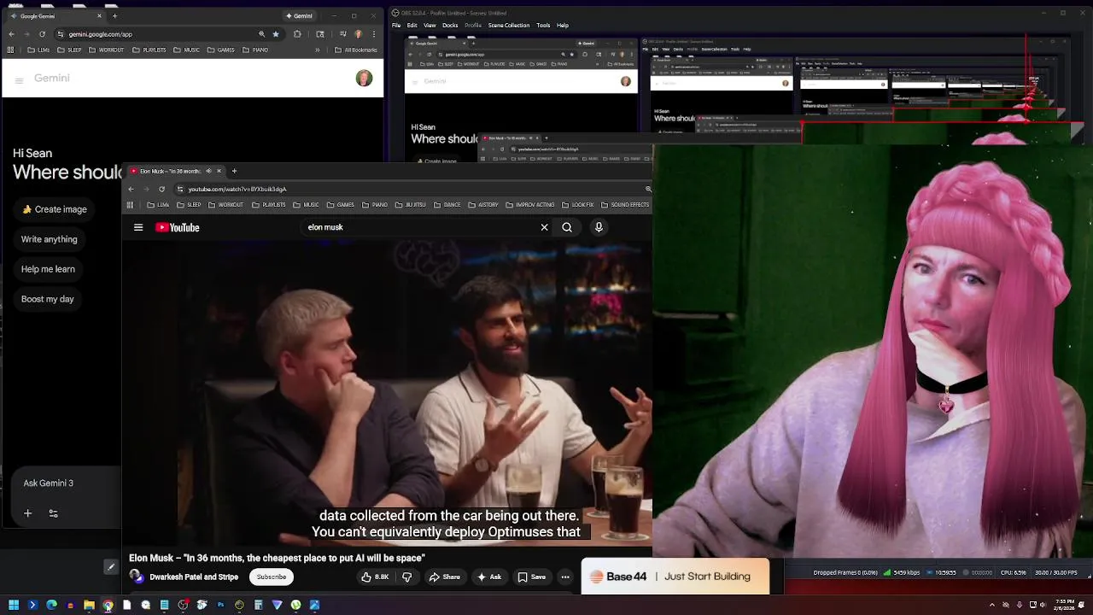This screenshot has height=615, width=1093.
Task: Open Gemini account avatar
Action: tap(365, 79)
